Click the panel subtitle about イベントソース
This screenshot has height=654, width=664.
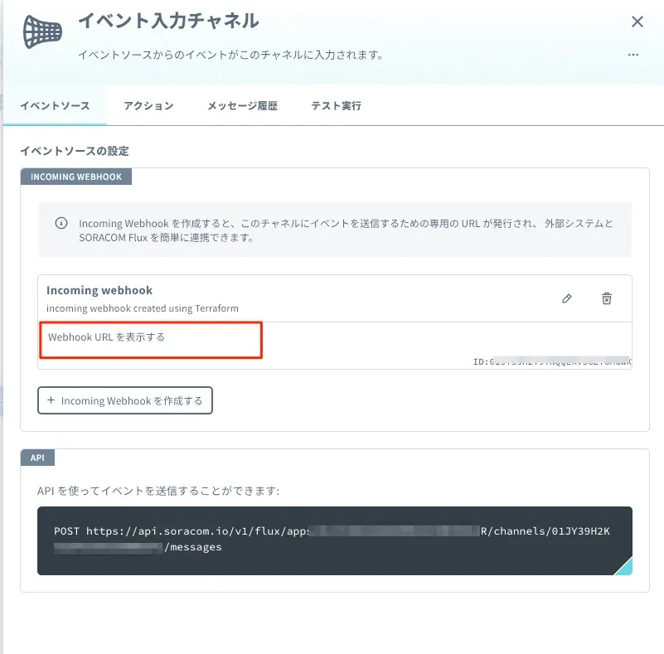pyautogui.click(x=230, y=55)
